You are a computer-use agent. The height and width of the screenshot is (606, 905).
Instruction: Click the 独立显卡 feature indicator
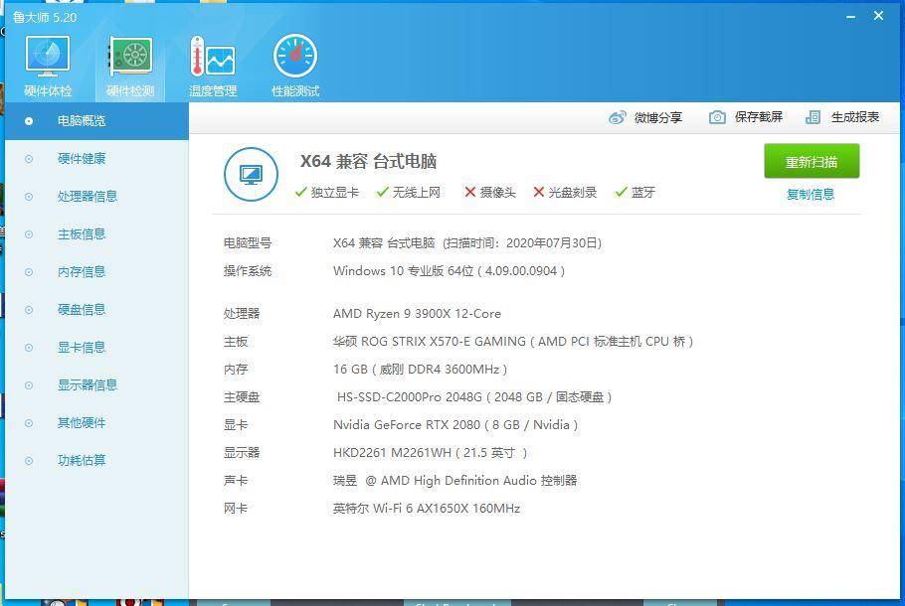tap(326, 193)
